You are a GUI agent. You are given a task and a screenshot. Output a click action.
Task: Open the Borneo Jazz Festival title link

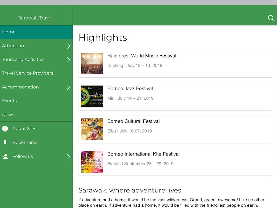pyautogui.click(x=130, y=88)
